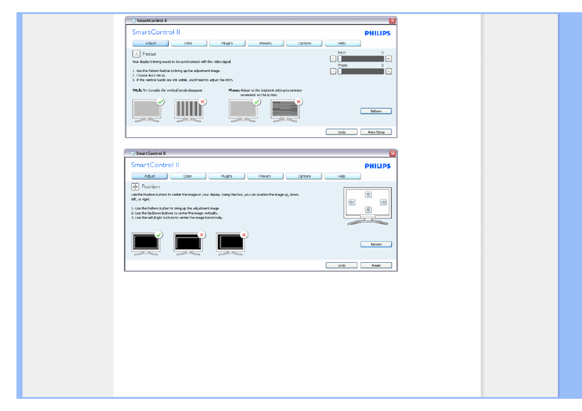Viewport: 582px width, 411px height.
Task: Open the Color tab in Focus window
Action: (x=189, y=43)
